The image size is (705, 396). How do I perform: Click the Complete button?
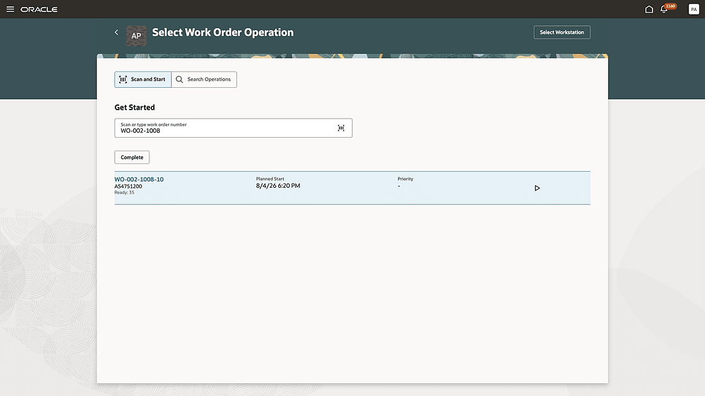[x=132, y=158]
